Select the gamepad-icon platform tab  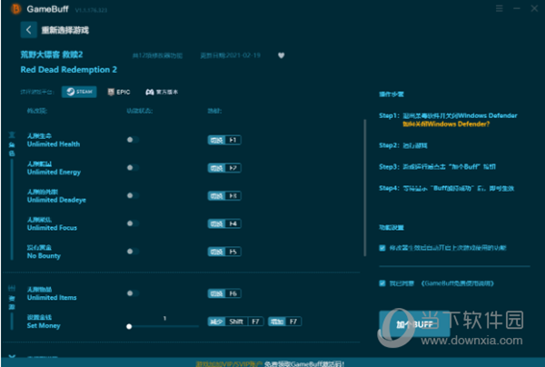click(x=162, y=92)
